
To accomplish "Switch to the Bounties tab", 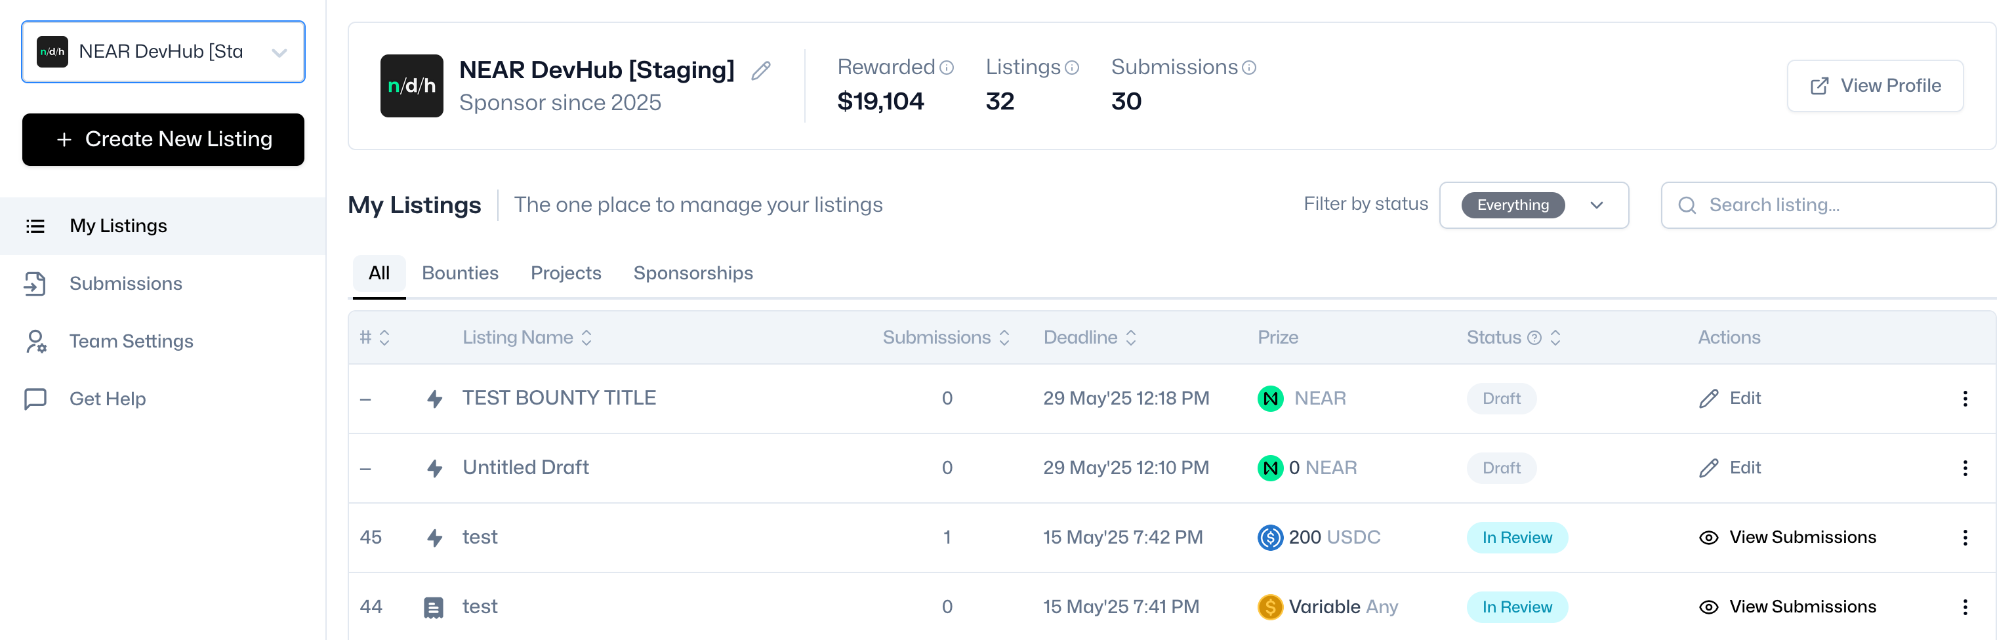I will point(460,273).
